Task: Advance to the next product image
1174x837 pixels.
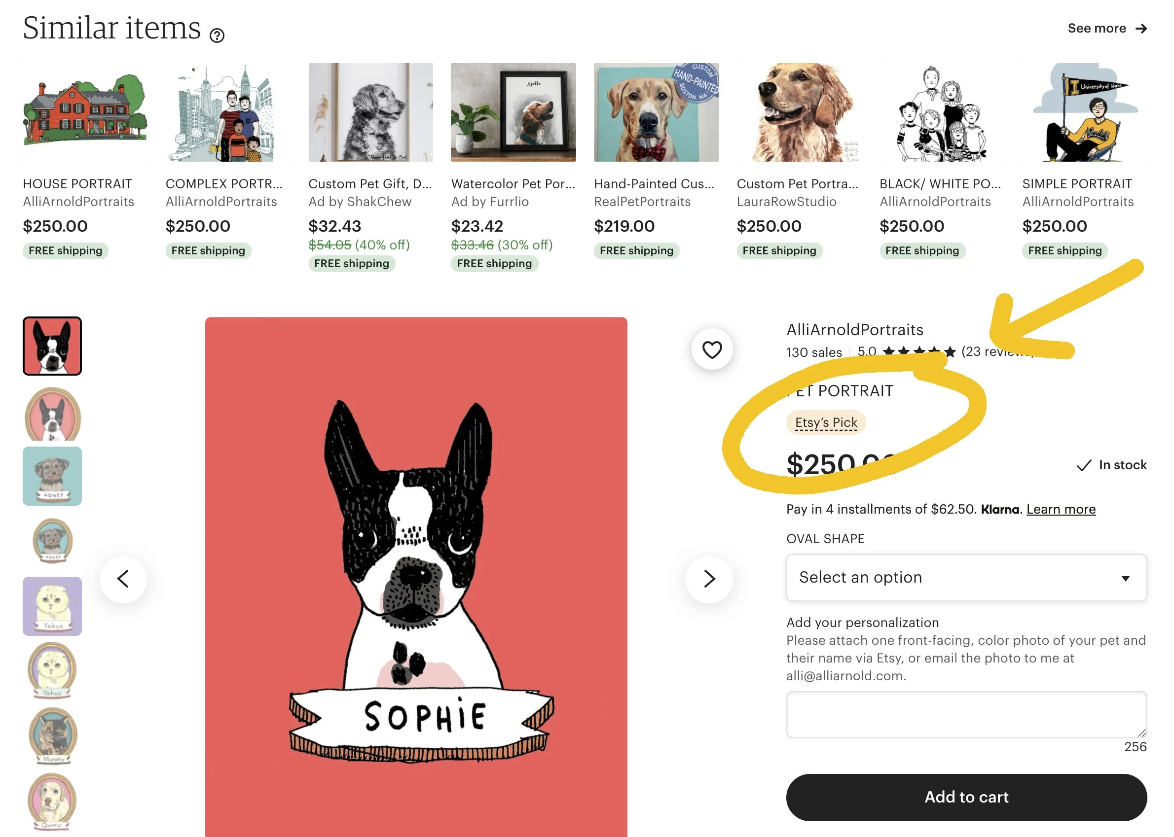Action: point(709,579)
